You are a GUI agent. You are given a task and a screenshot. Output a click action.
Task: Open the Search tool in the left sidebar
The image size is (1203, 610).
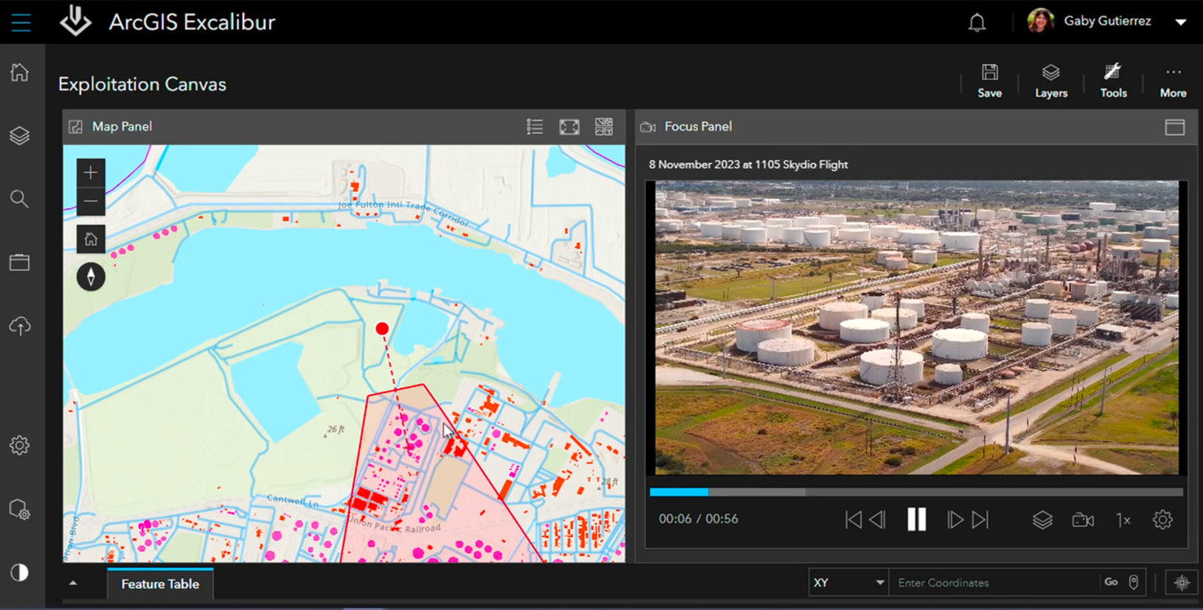[20, 199]
